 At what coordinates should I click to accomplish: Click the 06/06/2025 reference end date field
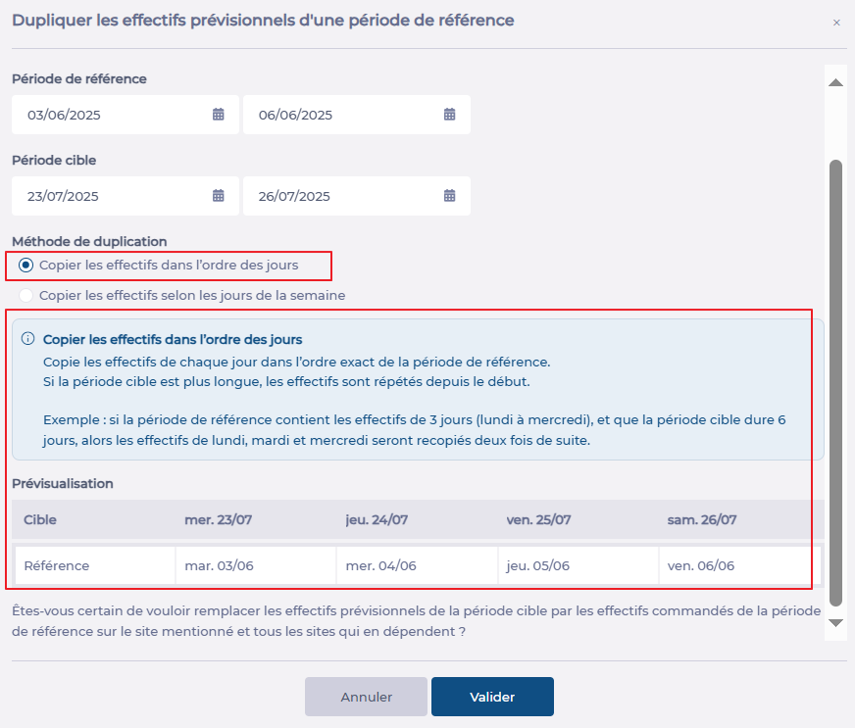pyautogui.click(x=343, y=115)
